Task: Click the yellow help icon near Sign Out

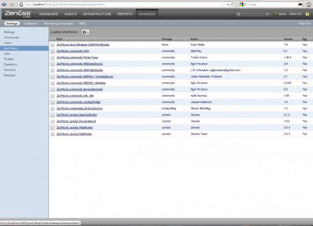Action: 308,14
